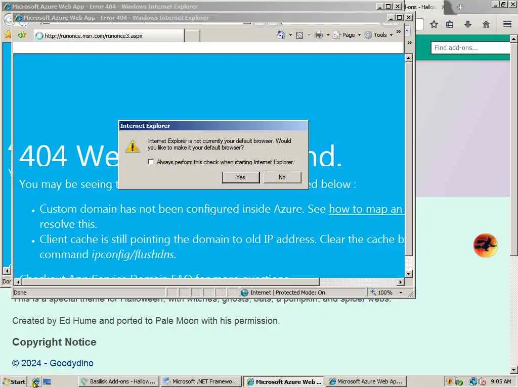Open a new blank IE tab

tap(192, 36)
